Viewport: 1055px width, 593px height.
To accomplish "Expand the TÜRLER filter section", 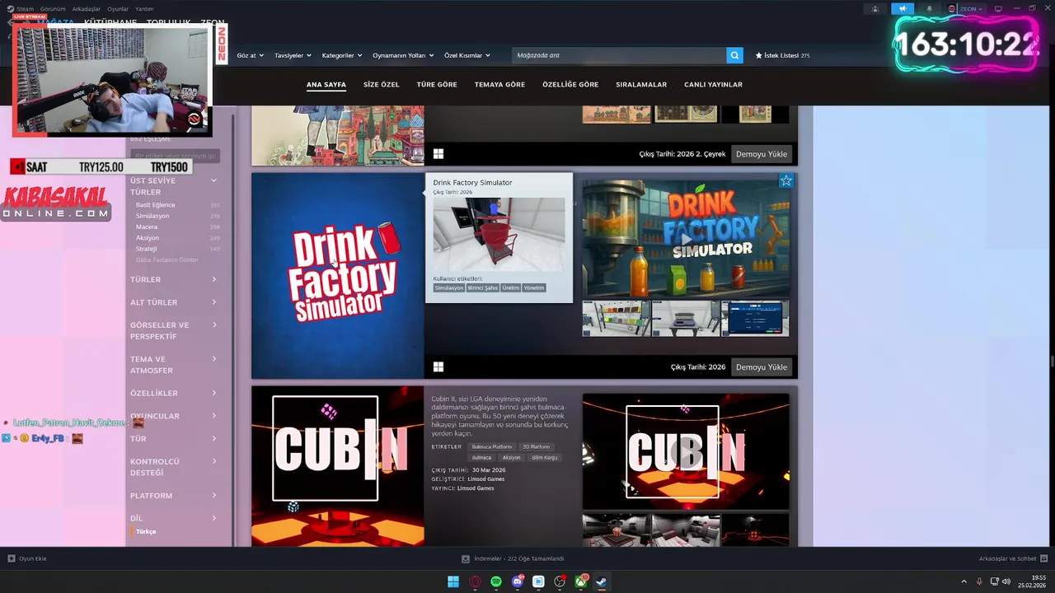I will point(174,279).
